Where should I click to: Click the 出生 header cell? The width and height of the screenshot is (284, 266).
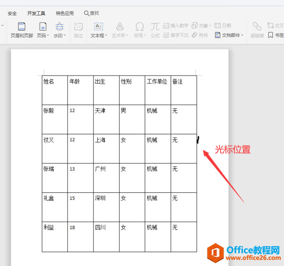tap(107, 90)
